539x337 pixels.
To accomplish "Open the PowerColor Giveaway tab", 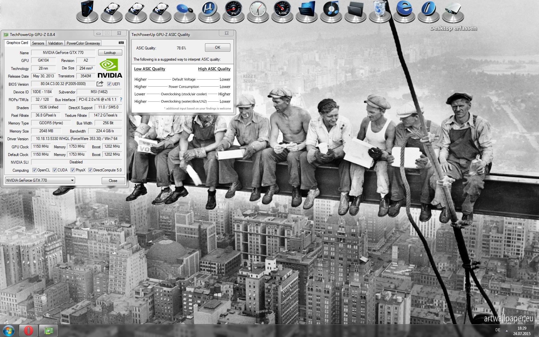I will point(83,43).
